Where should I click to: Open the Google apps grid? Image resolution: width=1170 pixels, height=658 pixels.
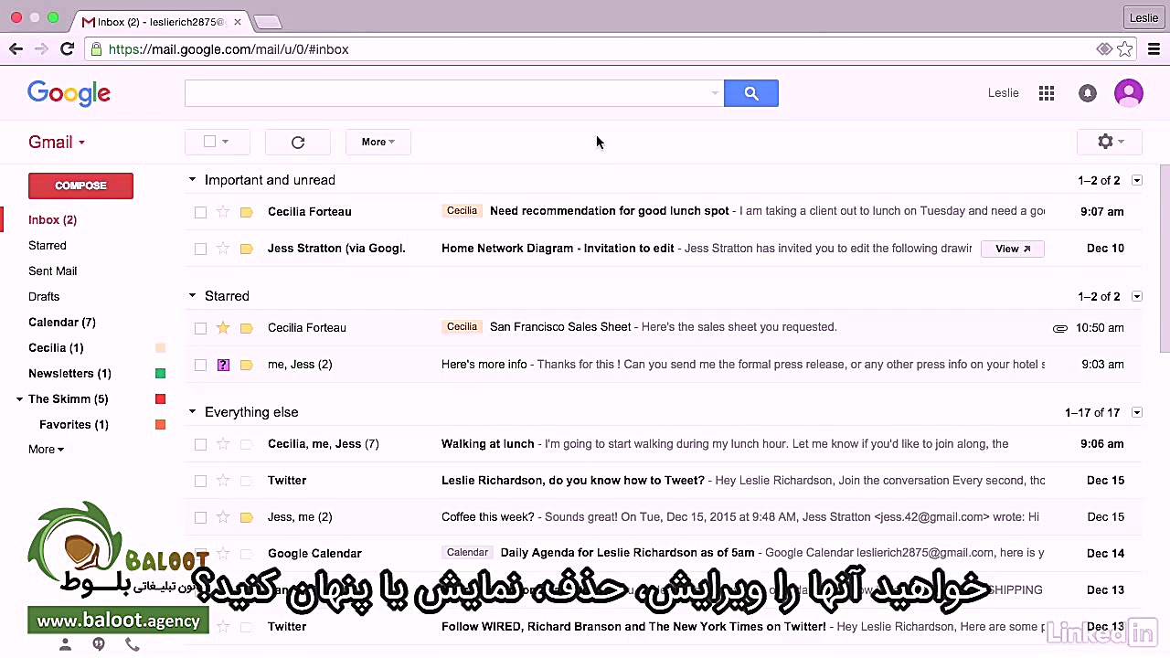[1047, 93]
